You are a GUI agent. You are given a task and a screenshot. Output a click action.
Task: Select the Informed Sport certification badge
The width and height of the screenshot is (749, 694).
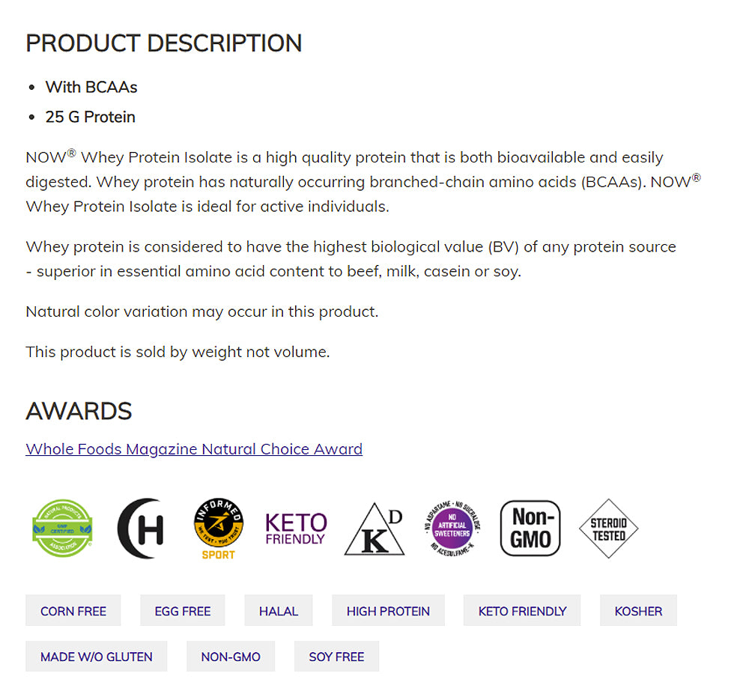coord(218,529)
